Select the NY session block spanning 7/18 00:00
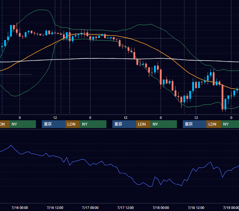 tap(164, 124)
